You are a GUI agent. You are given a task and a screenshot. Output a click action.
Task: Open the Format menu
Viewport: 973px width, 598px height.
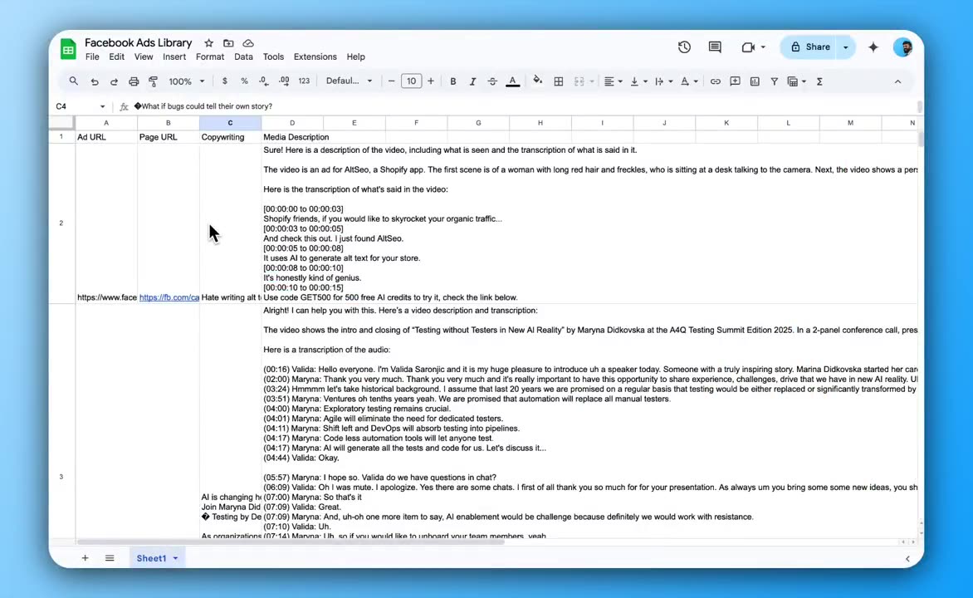pos(210,56)
